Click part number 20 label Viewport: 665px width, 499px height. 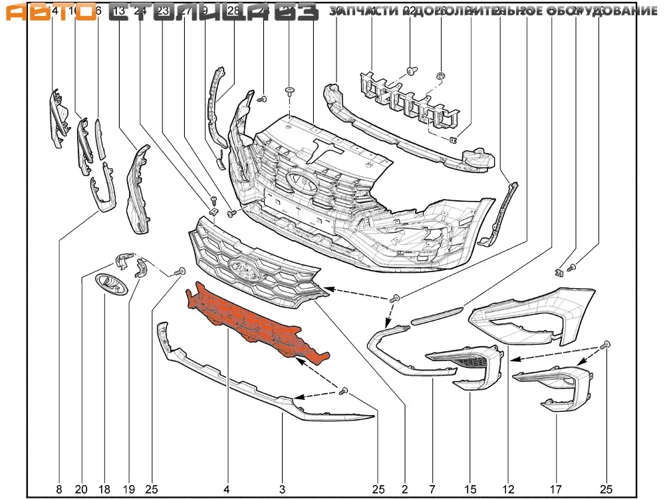coord(81,490)
